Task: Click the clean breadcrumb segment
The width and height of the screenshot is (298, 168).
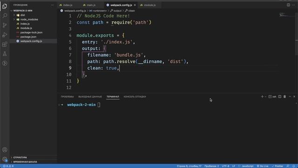Action: (131, 11)
